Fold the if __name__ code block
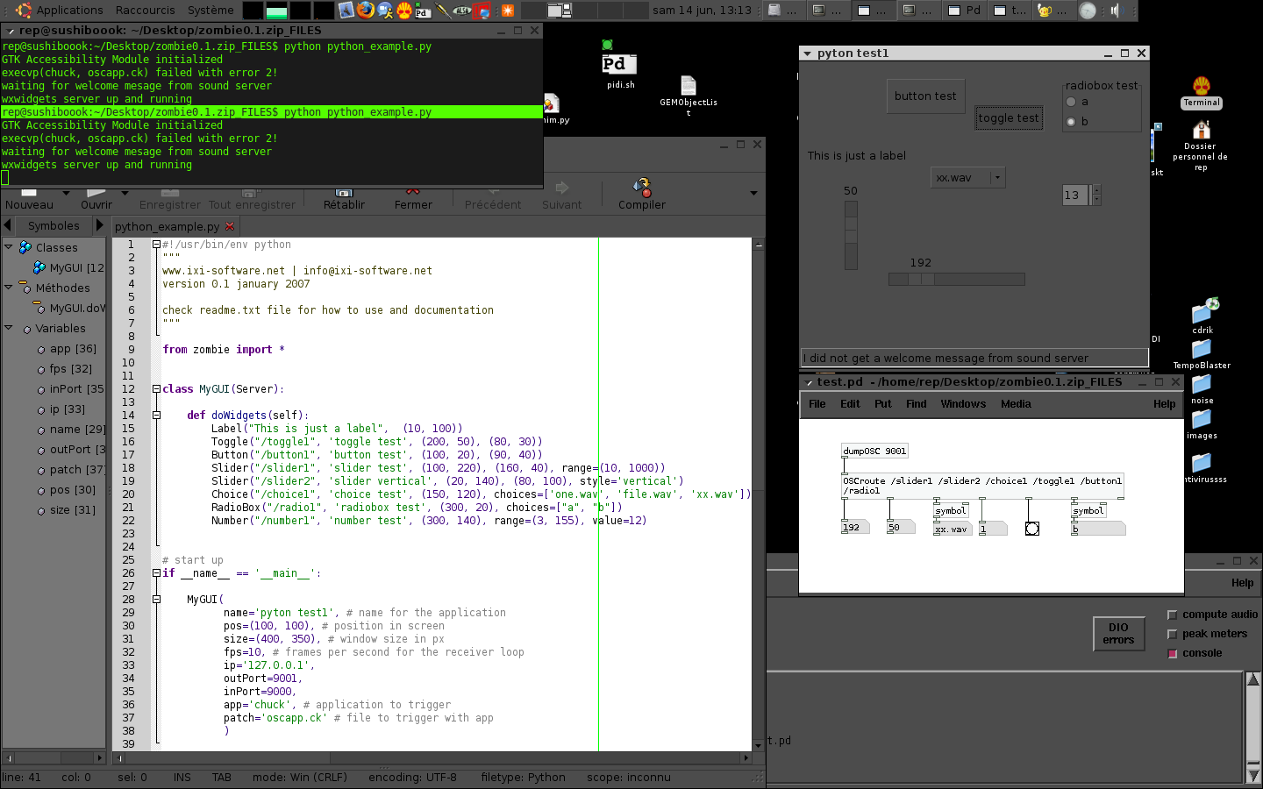This screenshot has width=1263, height=789. click(156, 572)
